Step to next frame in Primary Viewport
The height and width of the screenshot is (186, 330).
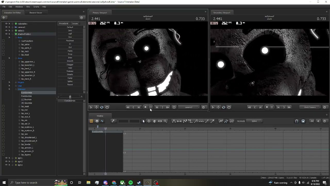click(x=157, y=107)
